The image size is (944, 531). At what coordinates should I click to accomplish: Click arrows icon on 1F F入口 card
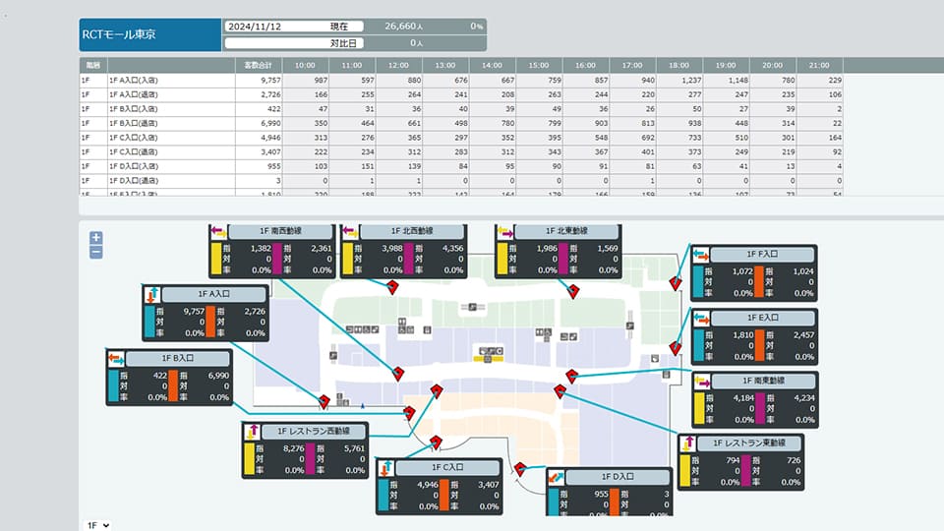699,255
